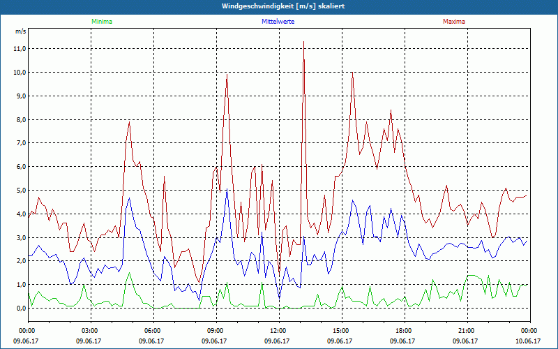Click the blue Mittelwerte legend label
This screenshot has height=349, width=558.
[x=278, y=22]
